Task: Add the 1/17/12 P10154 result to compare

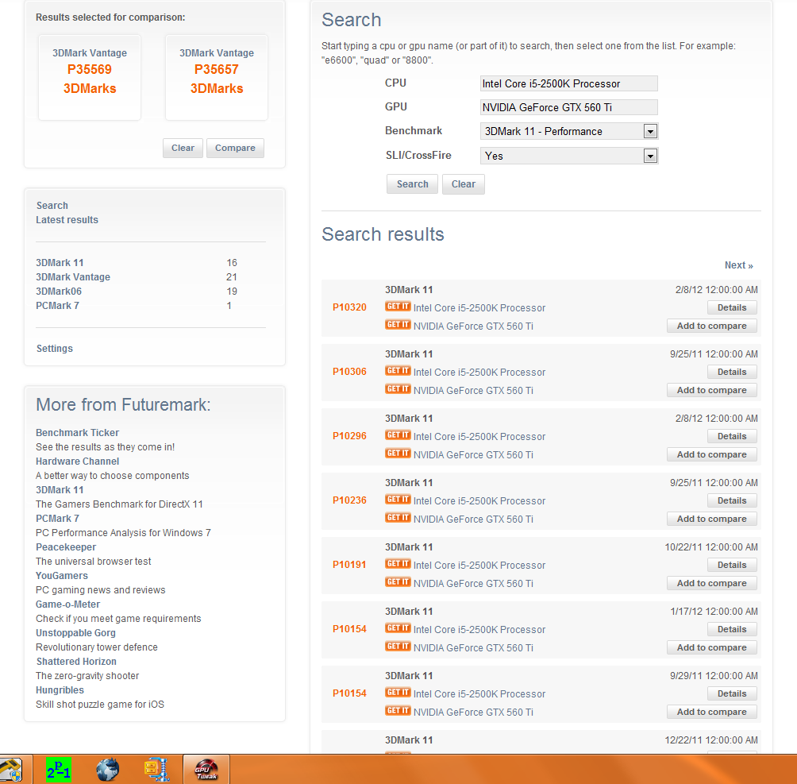Action: [711, 647]
